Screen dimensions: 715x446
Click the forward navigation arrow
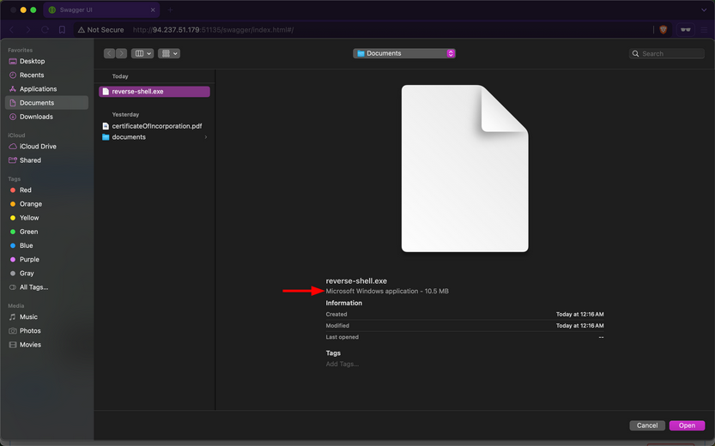[121, 53]
